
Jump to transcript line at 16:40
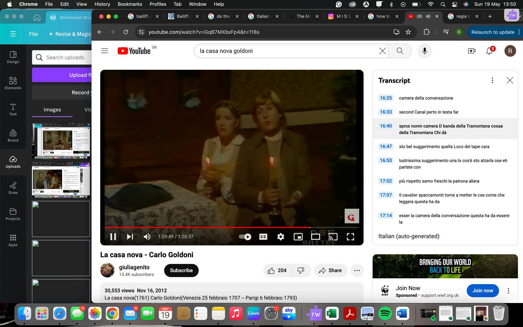tap(445, 129)
